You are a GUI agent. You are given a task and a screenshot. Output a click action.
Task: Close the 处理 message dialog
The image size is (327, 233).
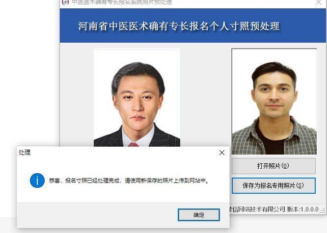(222, 153)
